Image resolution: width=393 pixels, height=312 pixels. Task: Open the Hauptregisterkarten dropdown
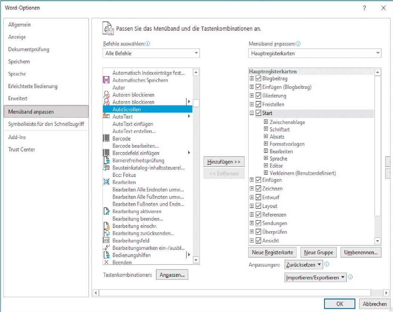(315, 53)
